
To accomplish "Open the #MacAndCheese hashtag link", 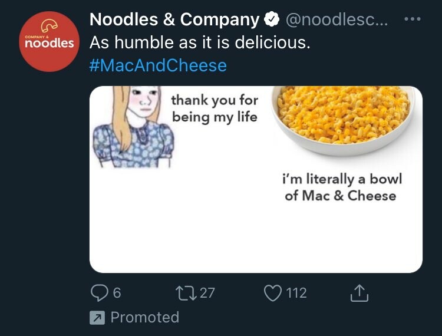I will click(x=158, y=65).
